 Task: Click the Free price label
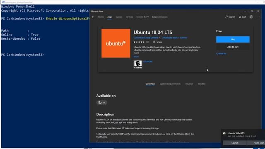(219, 31)
